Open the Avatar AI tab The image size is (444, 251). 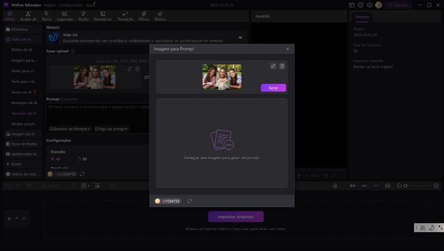[28, 16]
